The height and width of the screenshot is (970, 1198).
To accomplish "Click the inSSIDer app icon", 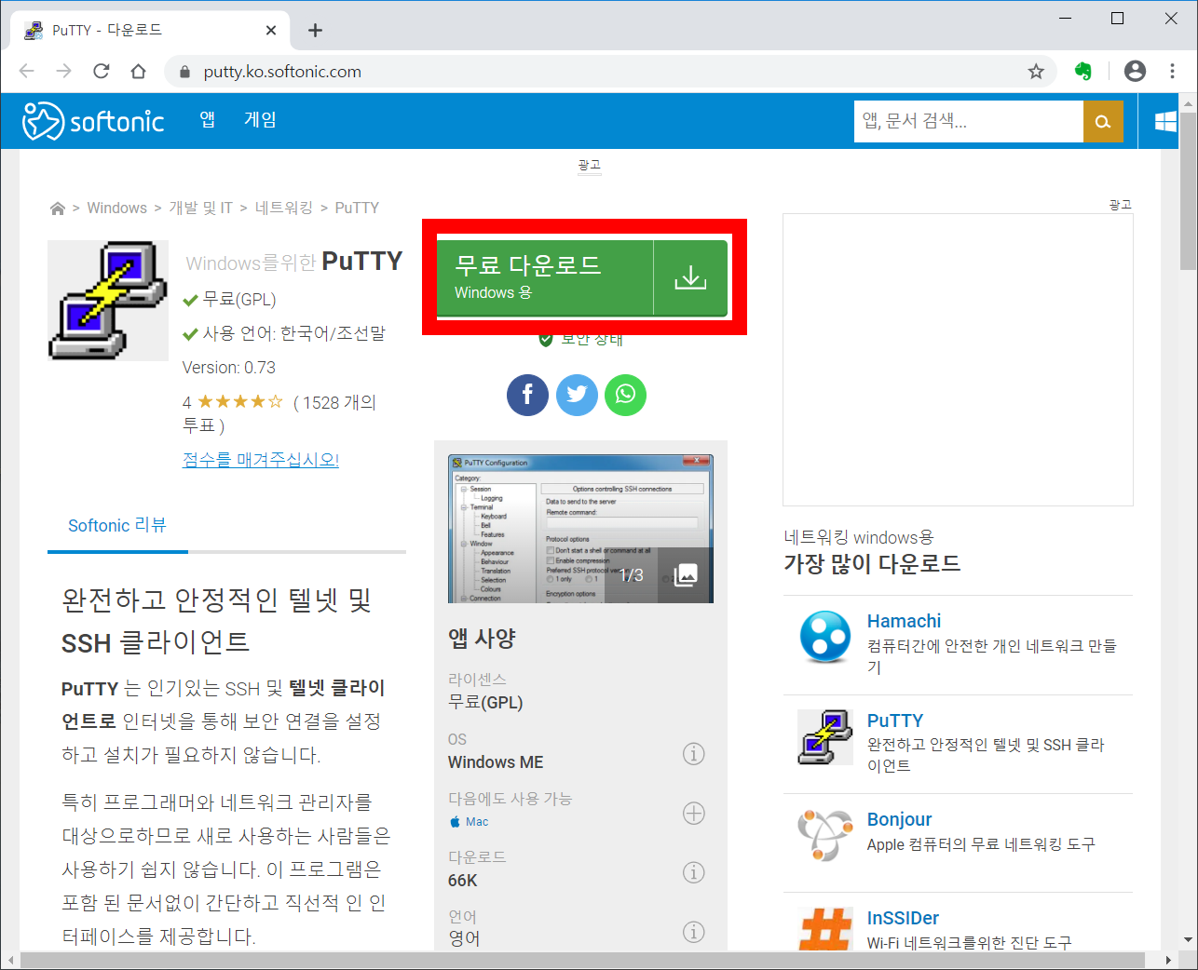I will 825,929.
